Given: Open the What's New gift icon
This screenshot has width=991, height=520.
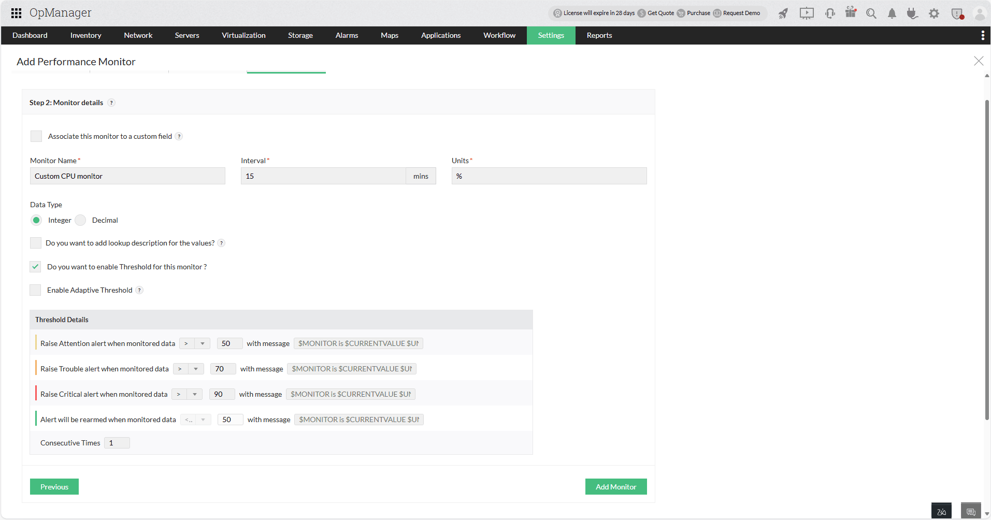Looking at the screenshot, I should [850, 13].
